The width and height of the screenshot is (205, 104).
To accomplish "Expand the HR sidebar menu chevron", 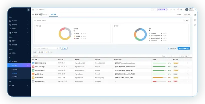I will [x=28, y=85].
